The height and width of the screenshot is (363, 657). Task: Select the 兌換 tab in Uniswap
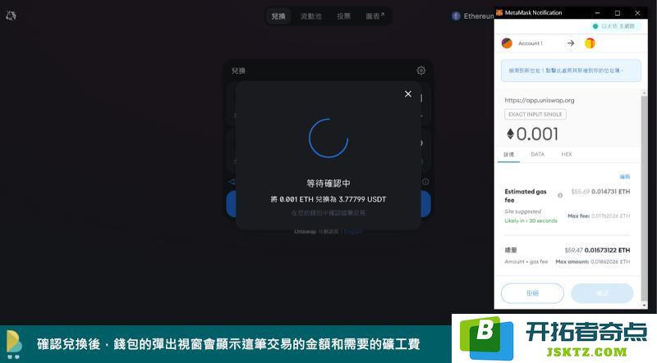278,16
